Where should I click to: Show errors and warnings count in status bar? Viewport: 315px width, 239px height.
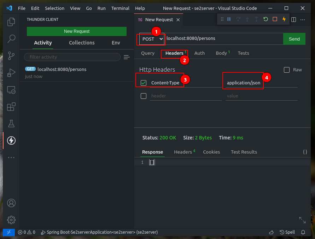click(x=27, y=232)
